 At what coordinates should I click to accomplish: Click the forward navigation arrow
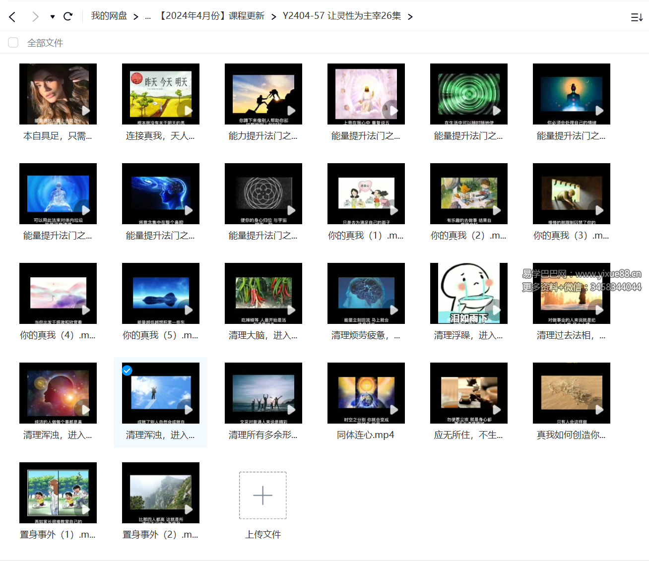pyautogui.click(x=35, y=17)
